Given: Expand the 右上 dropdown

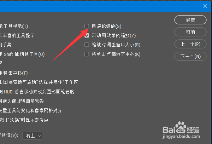Looking at the screenshot, I should (x=32, y=136).
